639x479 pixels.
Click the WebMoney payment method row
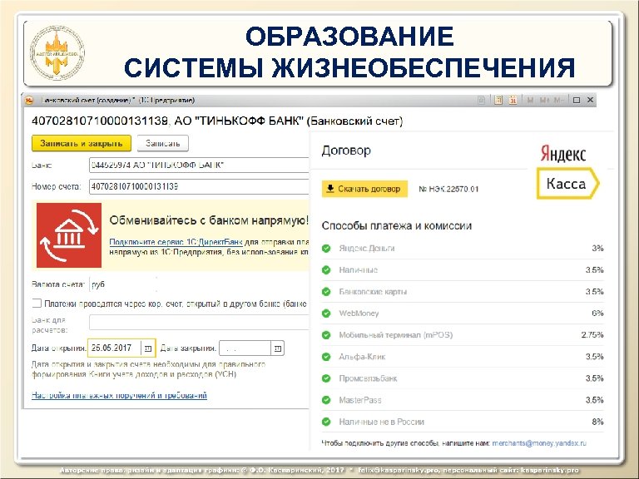coord(463,314)
